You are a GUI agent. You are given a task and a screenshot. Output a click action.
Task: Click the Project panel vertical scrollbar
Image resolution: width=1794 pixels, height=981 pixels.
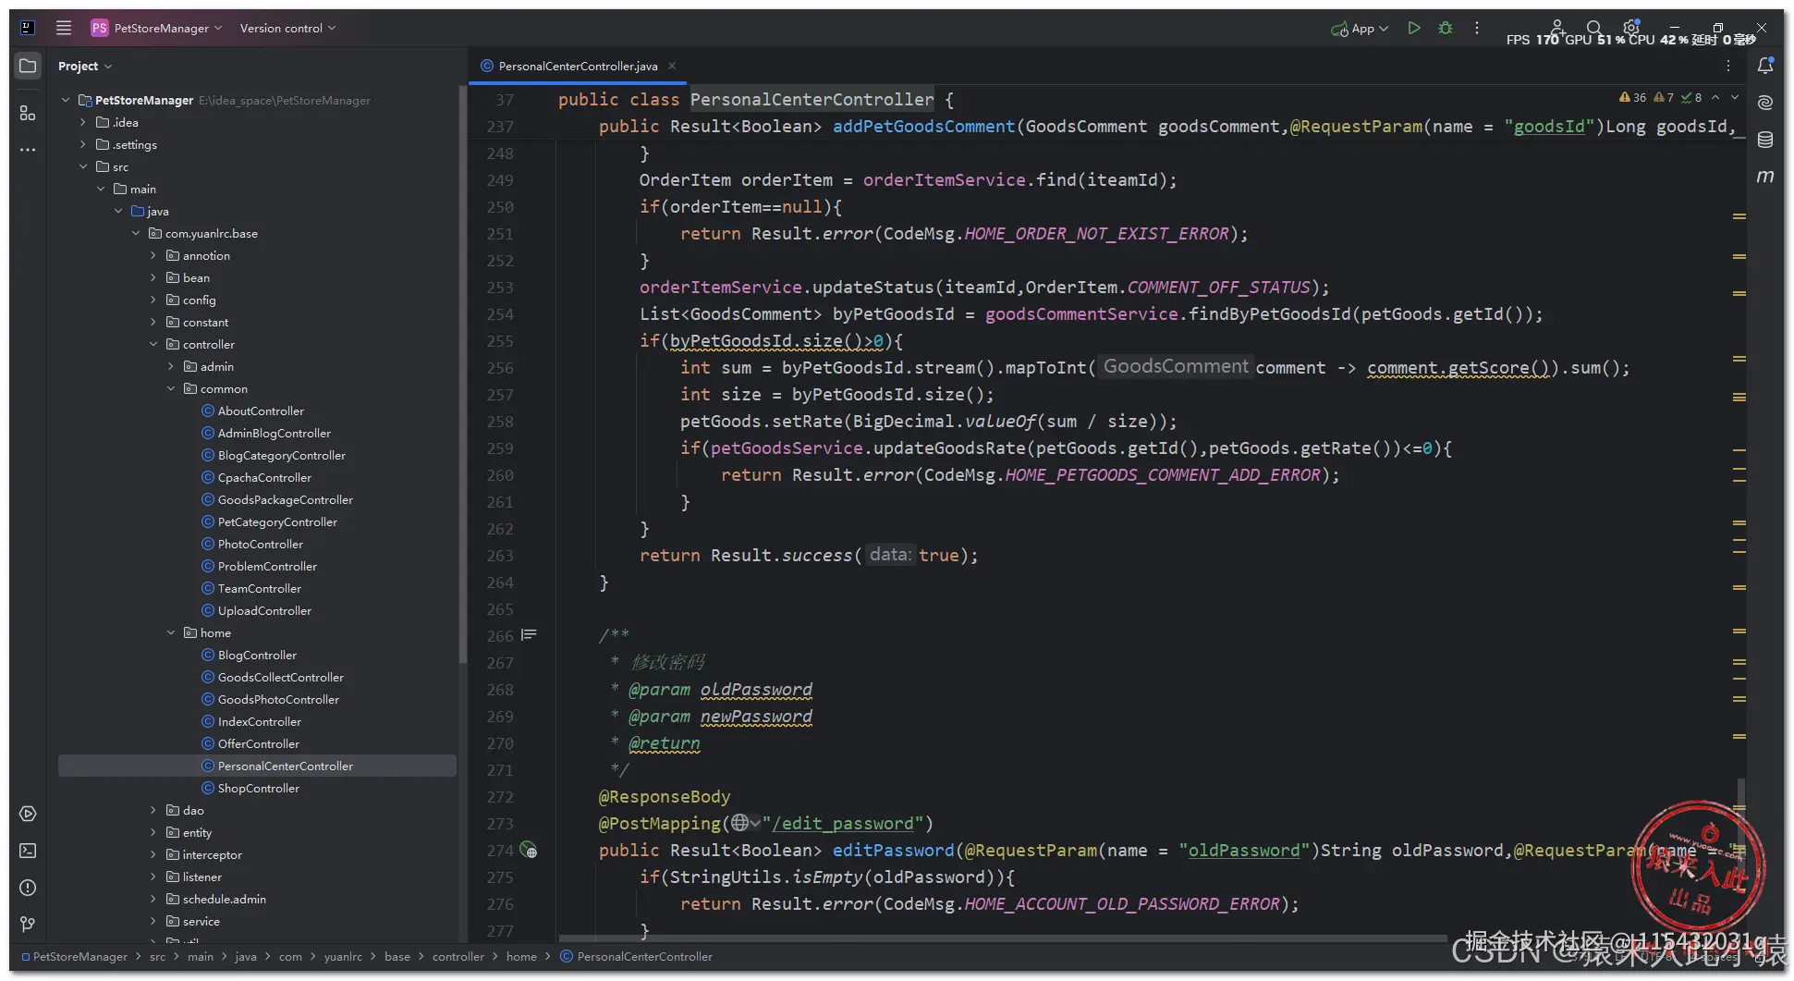pyautogui.click(x=462, y=374)
